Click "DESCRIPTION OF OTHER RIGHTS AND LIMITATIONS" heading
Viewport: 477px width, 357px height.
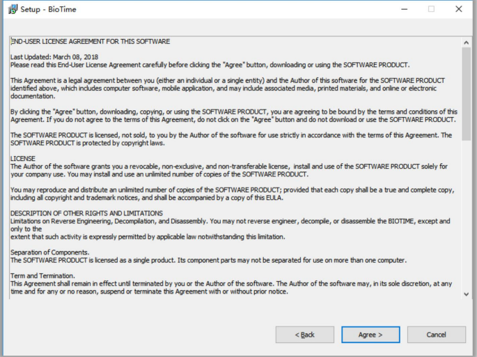click(87, 213)
